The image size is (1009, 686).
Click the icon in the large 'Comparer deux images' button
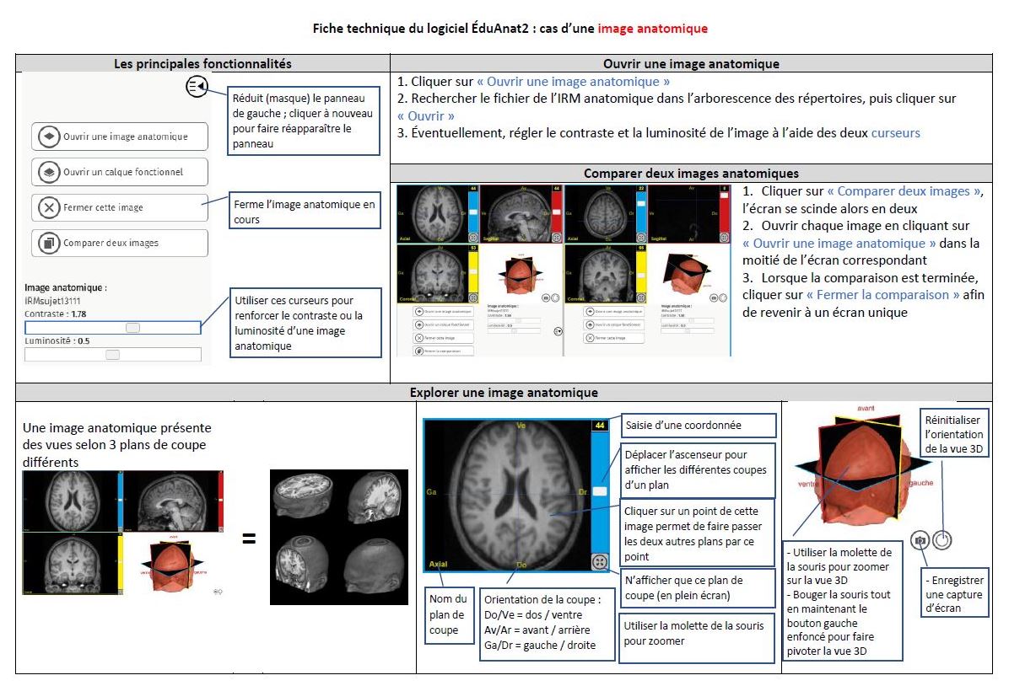(x=49, y=243)
